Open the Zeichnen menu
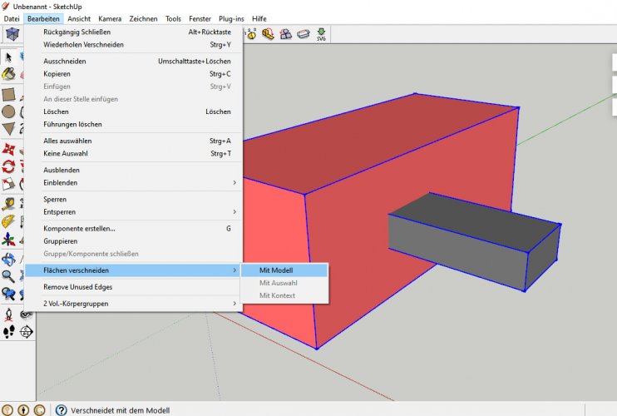617x416 pixels. click(143, 18)
